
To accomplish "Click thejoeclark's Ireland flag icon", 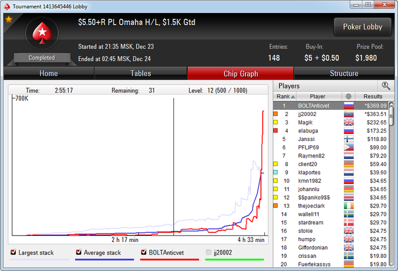I will (349, 206).
